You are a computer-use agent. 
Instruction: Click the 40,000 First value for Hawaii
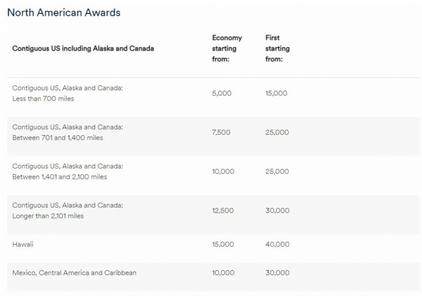click(x=277, y=244)
